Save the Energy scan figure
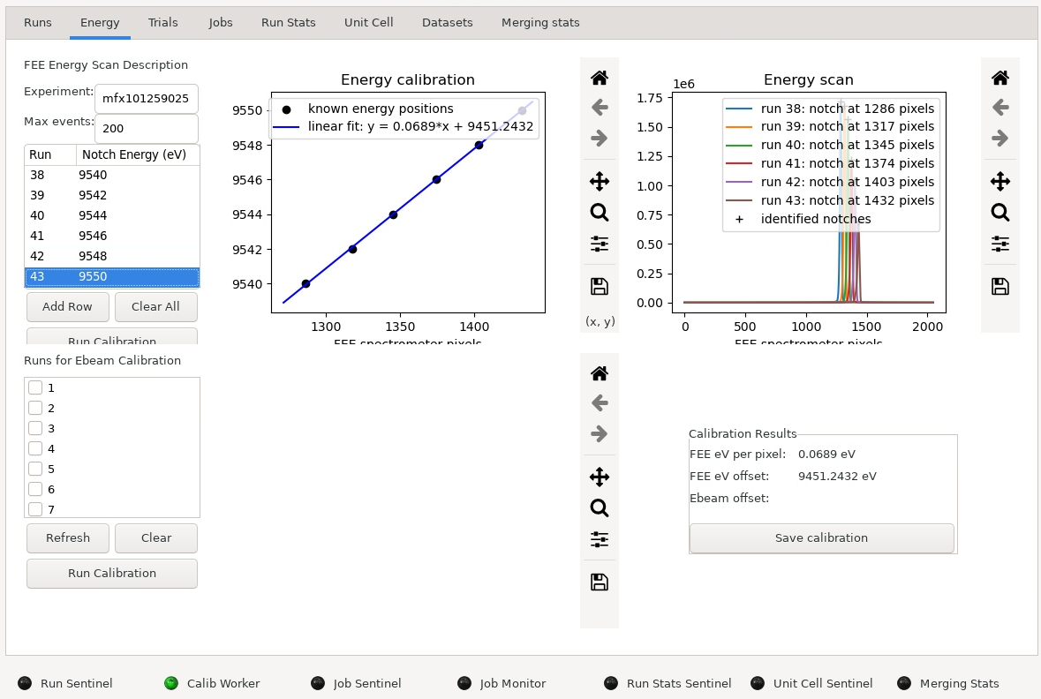This screenshot has height=699, width=1041. point(1000,286)
